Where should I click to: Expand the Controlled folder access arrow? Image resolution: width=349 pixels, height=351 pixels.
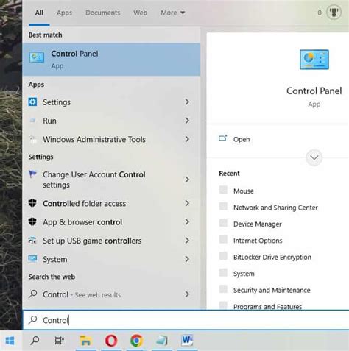click(x=187, y=203)
